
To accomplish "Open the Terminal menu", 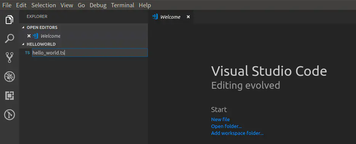I will pos(123,5).
